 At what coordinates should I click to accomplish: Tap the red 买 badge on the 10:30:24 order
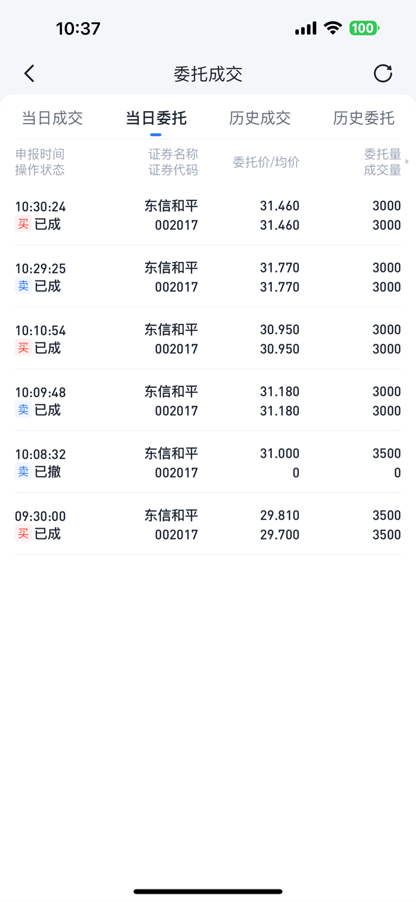tap(23, 224)
